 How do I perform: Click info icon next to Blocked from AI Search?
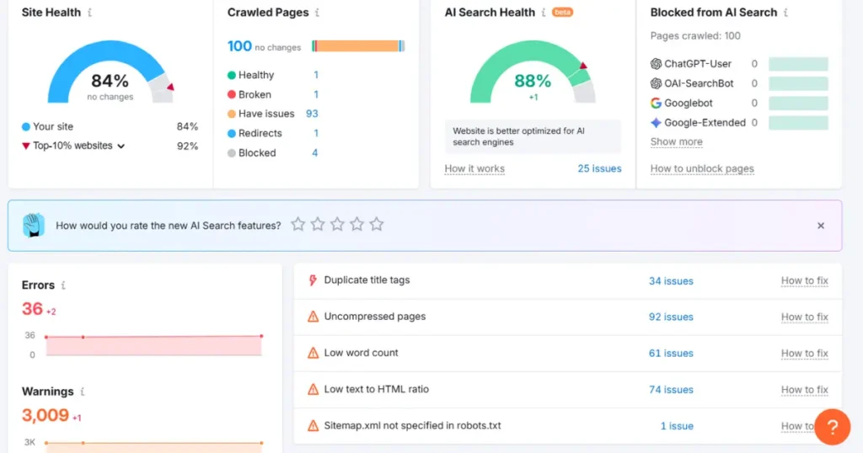785,13
